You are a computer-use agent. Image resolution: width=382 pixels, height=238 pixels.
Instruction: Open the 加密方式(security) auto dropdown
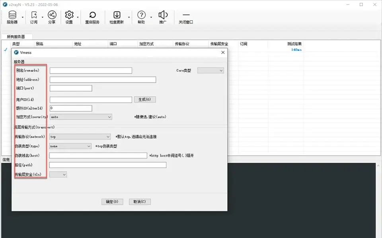(x=81, y=117)
